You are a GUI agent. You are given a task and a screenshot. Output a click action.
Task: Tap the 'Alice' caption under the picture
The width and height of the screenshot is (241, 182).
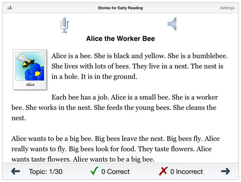(x=30, y=85)
